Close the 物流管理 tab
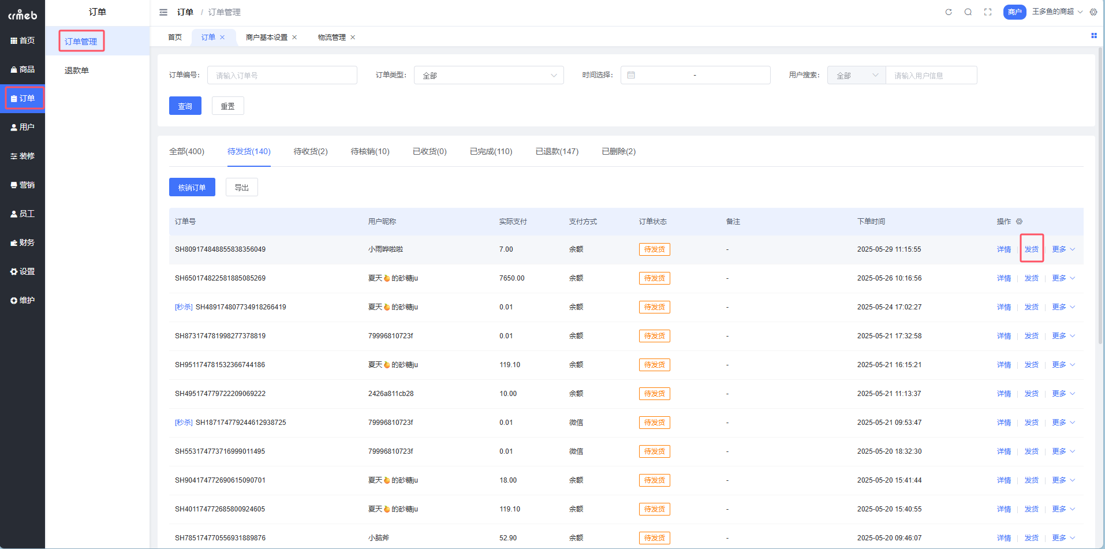The image size is (1105, 549). 353,38
